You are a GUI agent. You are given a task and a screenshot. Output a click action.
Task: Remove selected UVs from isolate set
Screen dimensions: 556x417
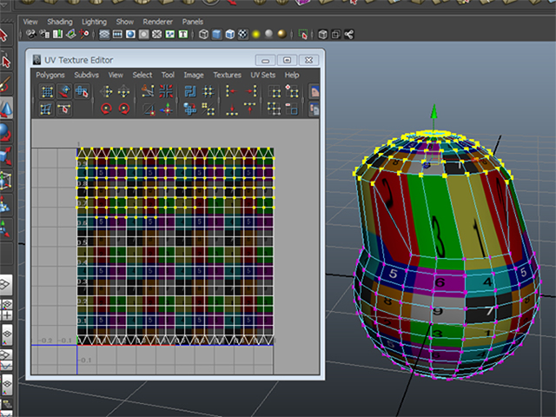point(292,109)
